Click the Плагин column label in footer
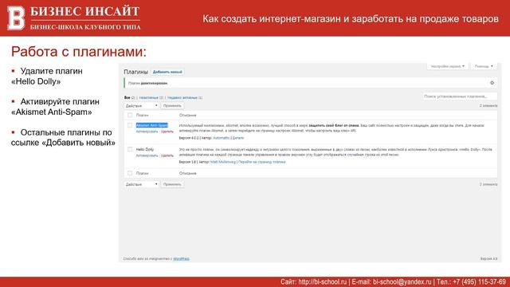 (x=142, y=173)
